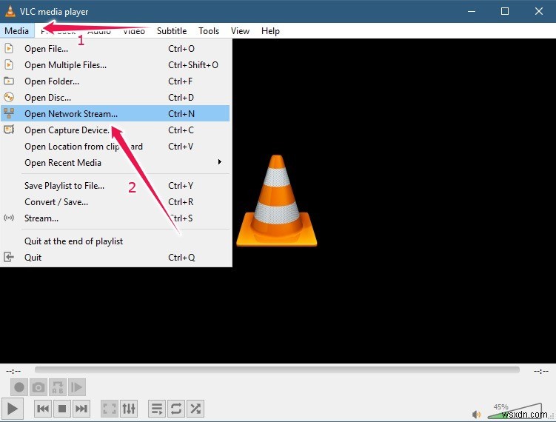The height and width of the screenshot is (422, 556).
Task: Click the Open Folder icon
Action: (9, 81)
